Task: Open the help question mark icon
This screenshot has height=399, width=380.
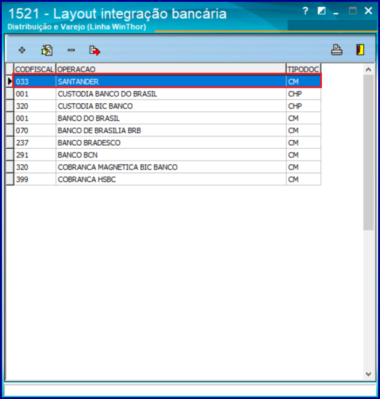Action: pos(305,11)
